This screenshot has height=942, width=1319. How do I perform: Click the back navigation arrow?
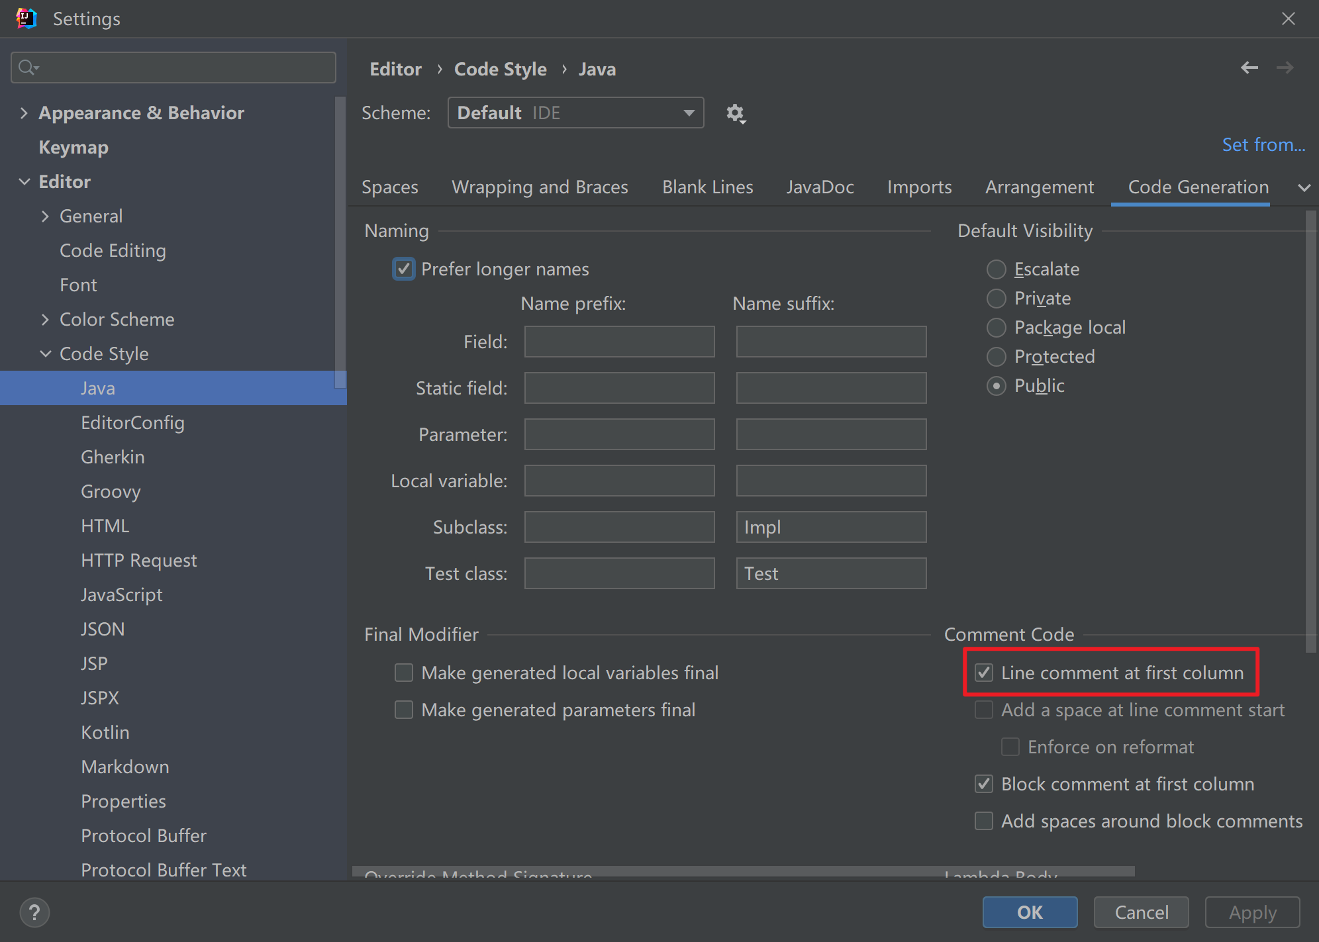1249,68
